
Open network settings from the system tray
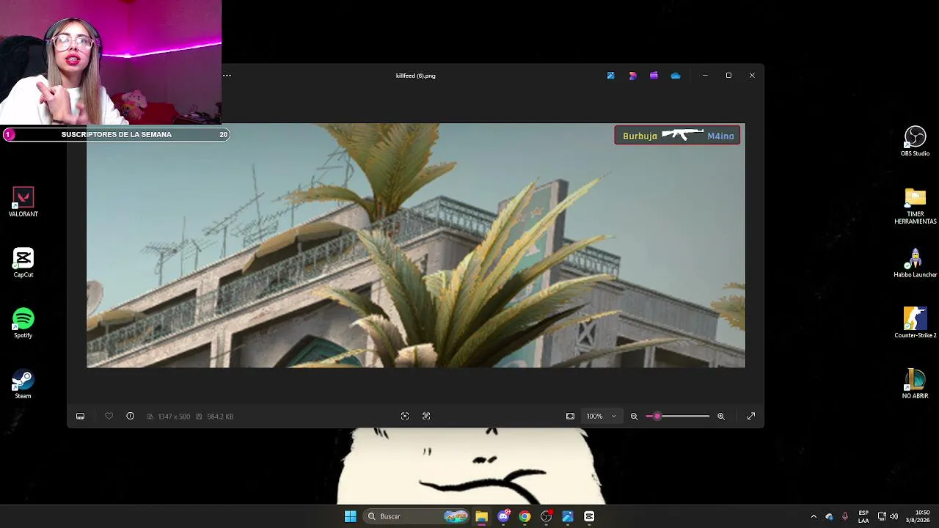(x=882, y=516)
